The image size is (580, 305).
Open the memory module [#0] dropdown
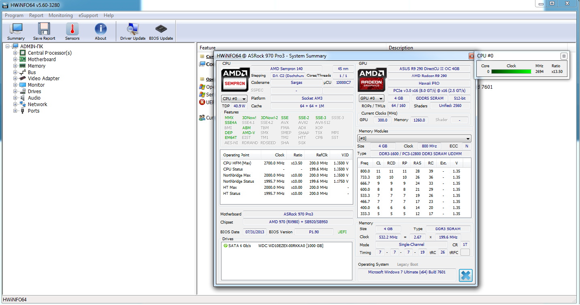tap(414, 139)
